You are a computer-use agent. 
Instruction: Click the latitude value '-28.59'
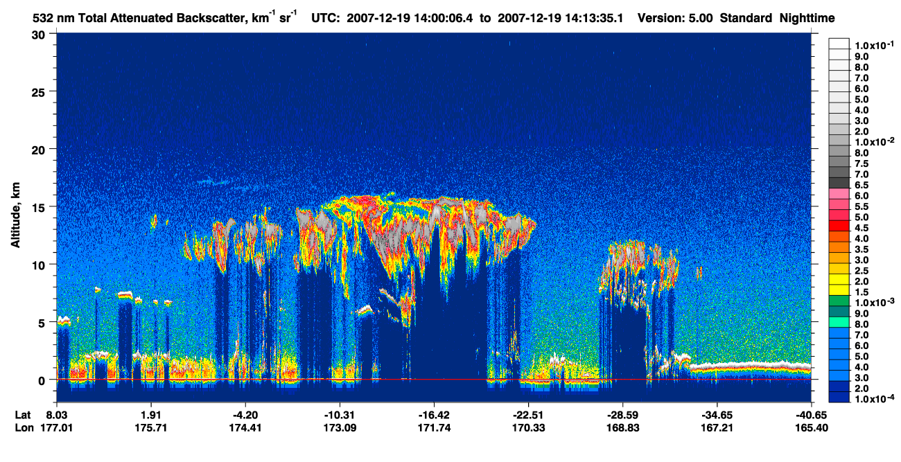(622, 415)
